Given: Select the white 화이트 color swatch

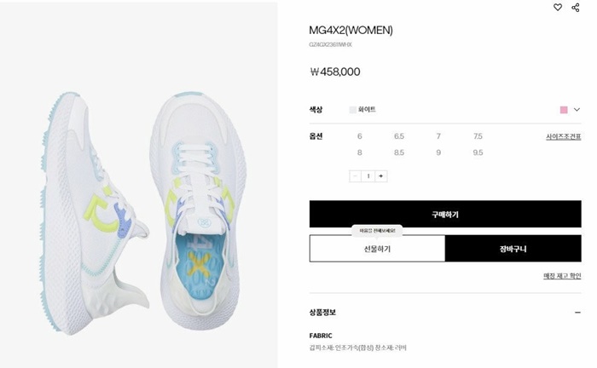Looking at the screenshot, I should click(x=353, y=110).
